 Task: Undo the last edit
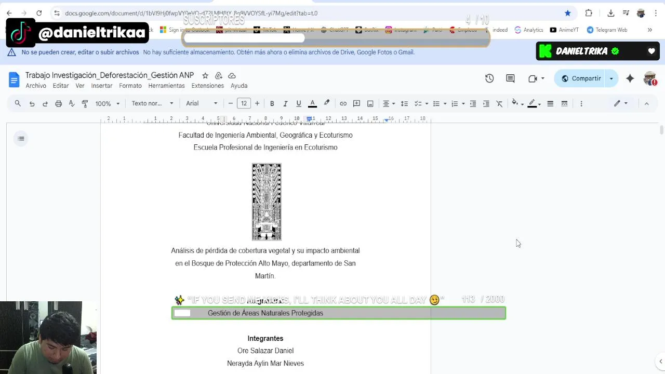[x=32, y=103]
